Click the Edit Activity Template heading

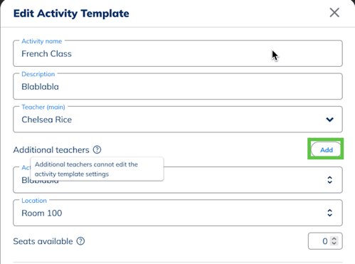[x=71, y=14]
